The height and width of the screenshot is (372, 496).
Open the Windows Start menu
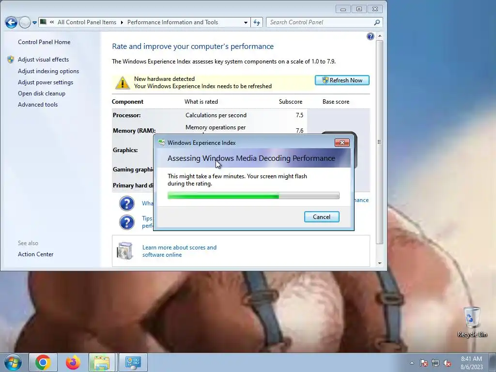[x=13, y=362]
